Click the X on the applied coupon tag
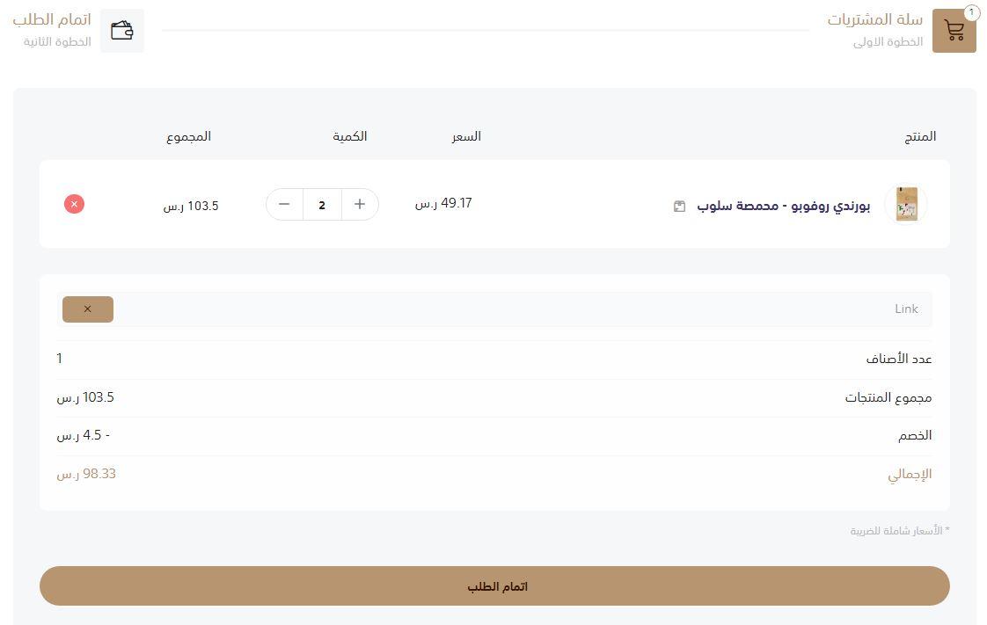This screenshot has width=987, height=625. (87, 309)
